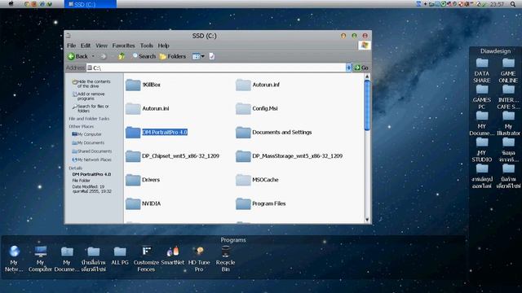Open ALL PG folder in Programs fence
Screen dimensions: 522x293
coord(120,256)
